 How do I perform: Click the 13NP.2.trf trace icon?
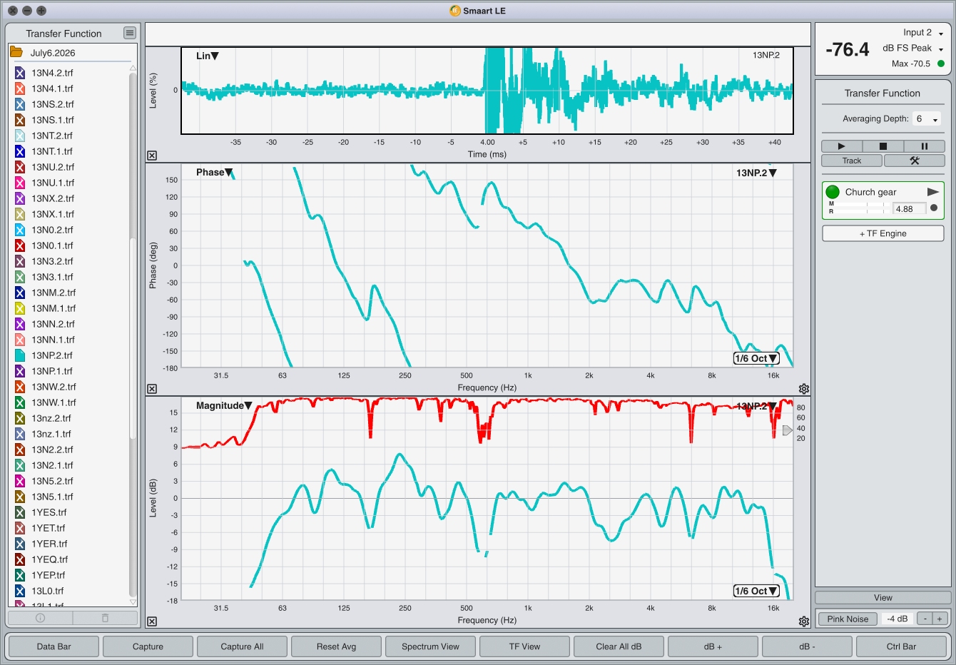click(20, 355)
